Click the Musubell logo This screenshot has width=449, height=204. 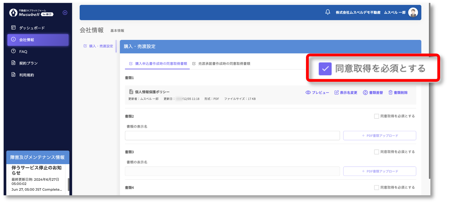(x=31, y=13)
